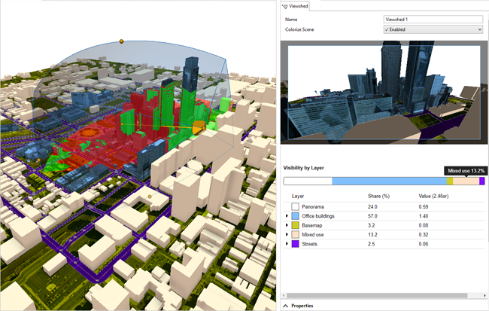The width and height of the screenshot is (489, 311).
Task: Expand the Mixed use layer row
Action: [287, 235]
